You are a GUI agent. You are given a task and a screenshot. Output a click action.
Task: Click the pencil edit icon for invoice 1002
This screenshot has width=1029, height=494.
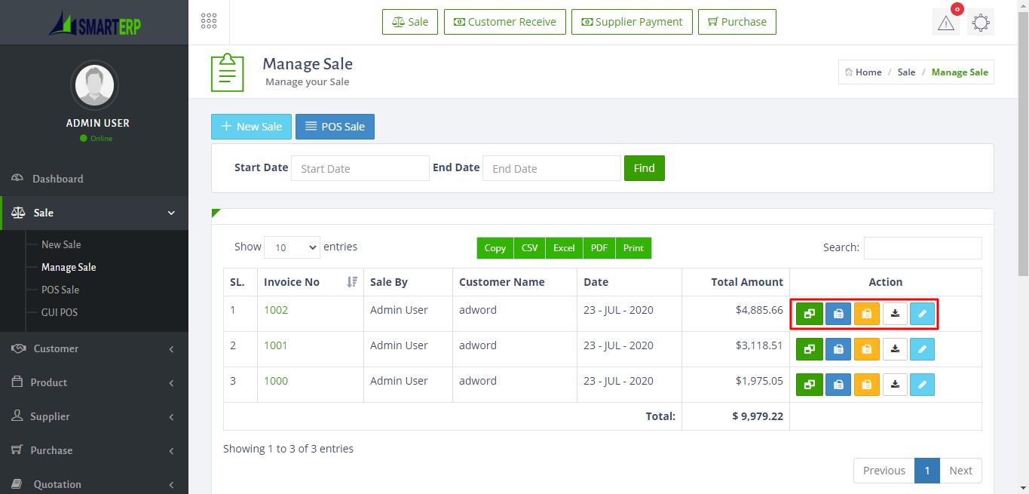click(922, 314)
